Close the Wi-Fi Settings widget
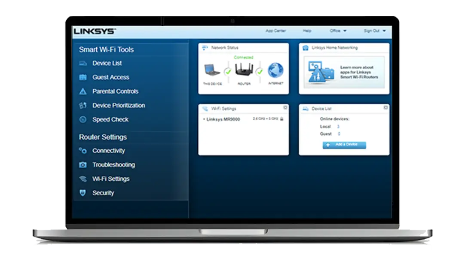This screenshot has height=261, width=465. point(285,108)
